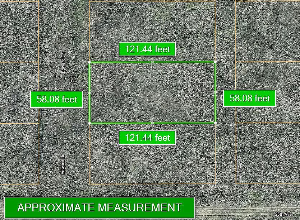Click the 25th Ave street label

pyautogui.click(x=283, y=215)
